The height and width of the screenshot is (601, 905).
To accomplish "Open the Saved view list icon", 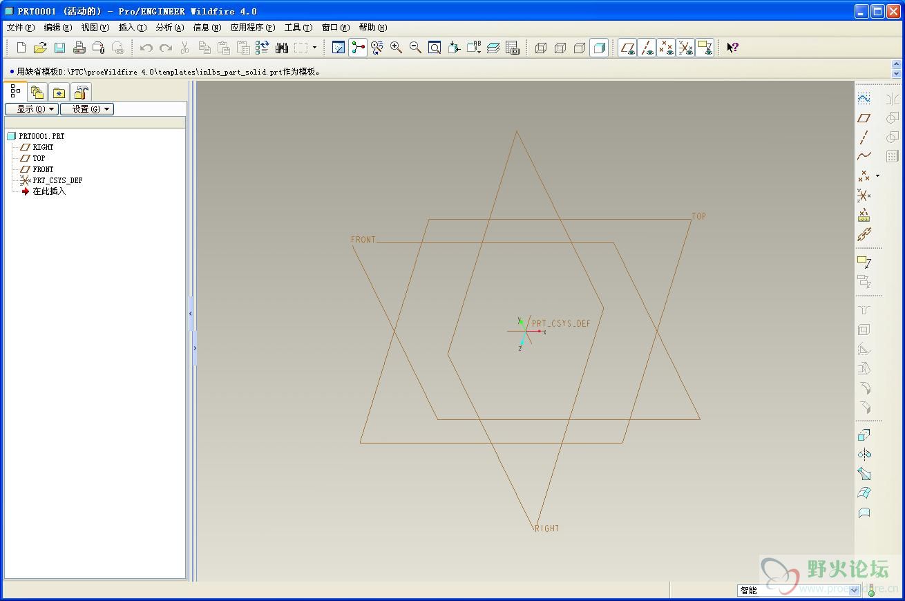I will click(474, 48).
